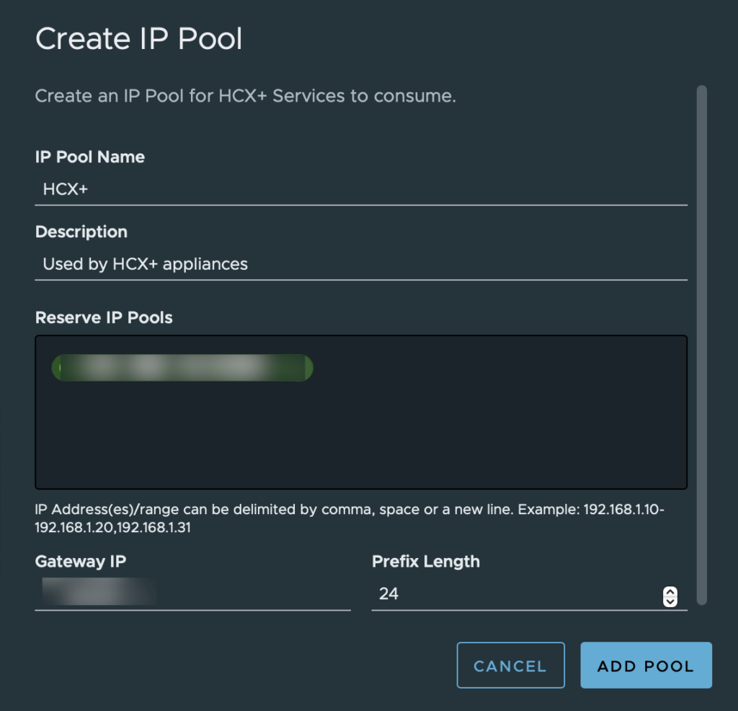
Task: Click the IP Pool Name label
Action: (90, 156)
